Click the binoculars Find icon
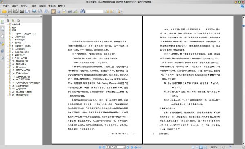Screen dimensions: 245x149 tap(82, 11)
